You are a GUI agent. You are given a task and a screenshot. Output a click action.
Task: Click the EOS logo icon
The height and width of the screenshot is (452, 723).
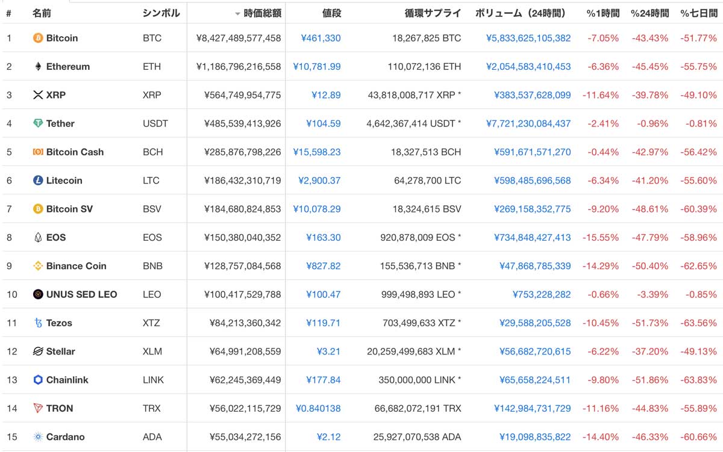(38, 238)
